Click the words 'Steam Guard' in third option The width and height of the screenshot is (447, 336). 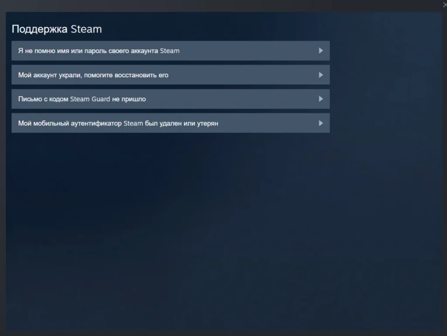coord(90,99)
